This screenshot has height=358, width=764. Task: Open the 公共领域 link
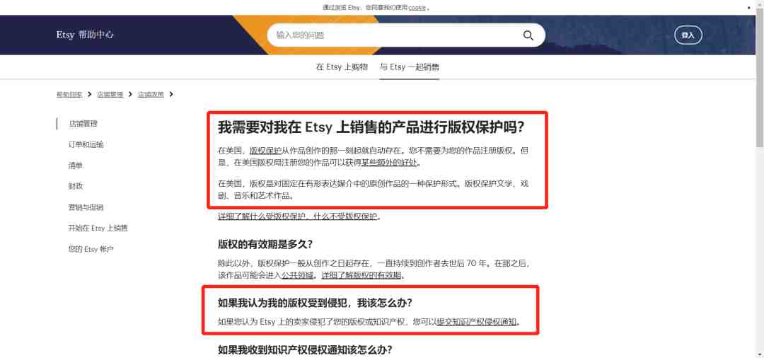299,275
